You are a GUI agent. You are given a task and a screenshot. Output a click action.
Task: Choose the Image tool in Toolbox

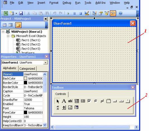point(70,107)
